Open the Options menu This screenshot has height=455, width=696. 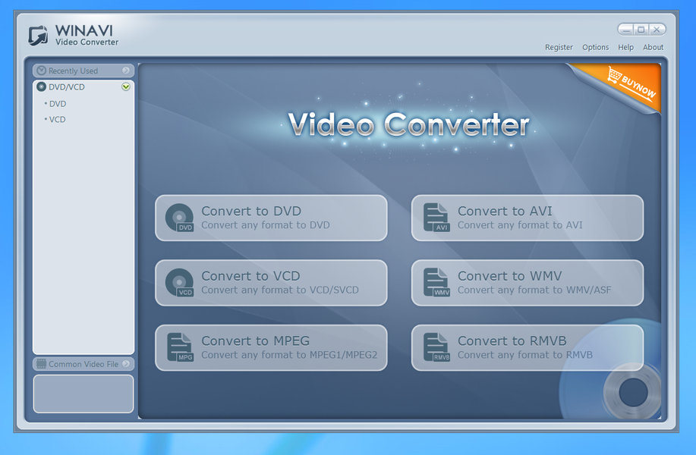point(595,47)
